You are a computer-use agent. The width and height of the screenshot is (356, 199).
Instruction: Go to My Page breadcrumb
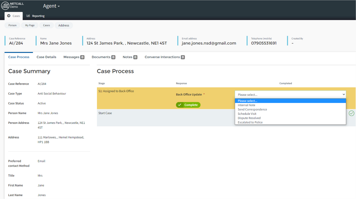pos(30,25)
